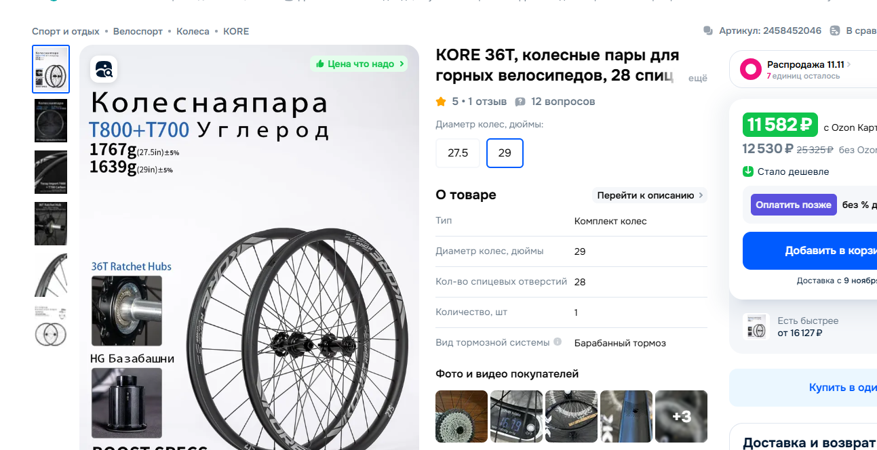Select the 27.5 inch wheel diameter option
Viewport: 877px width, 450px height.
click(458, 153)
